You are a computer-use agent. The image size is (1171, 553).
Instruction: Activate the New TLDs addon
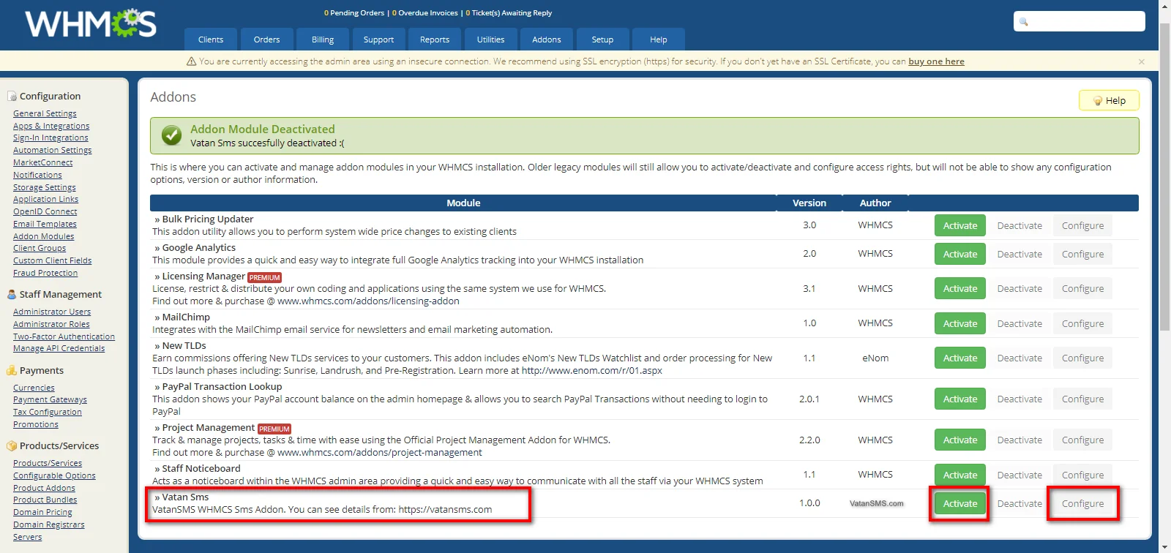960,358
